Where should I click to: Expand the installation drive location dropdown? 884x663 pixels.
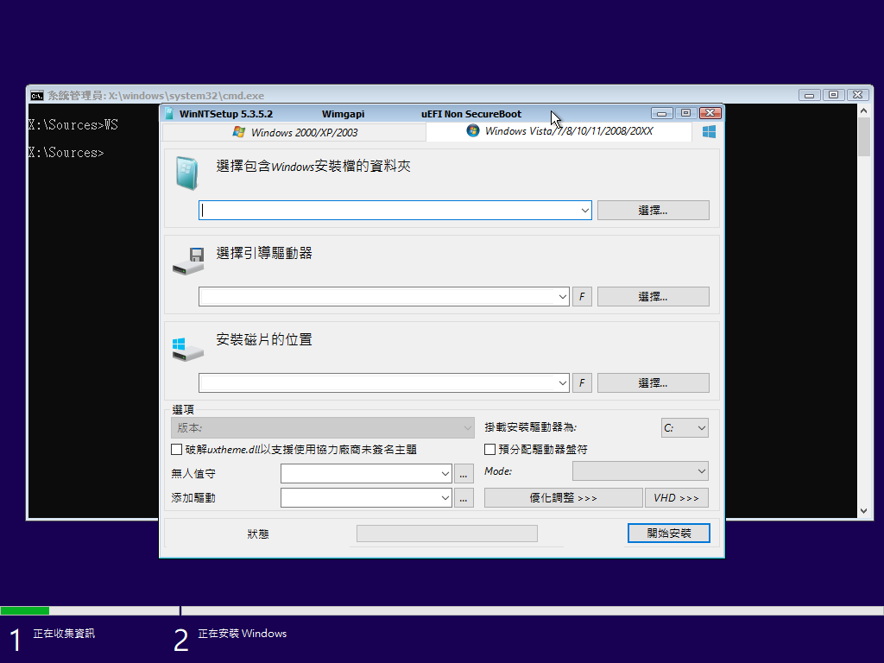tap(562, 382)
